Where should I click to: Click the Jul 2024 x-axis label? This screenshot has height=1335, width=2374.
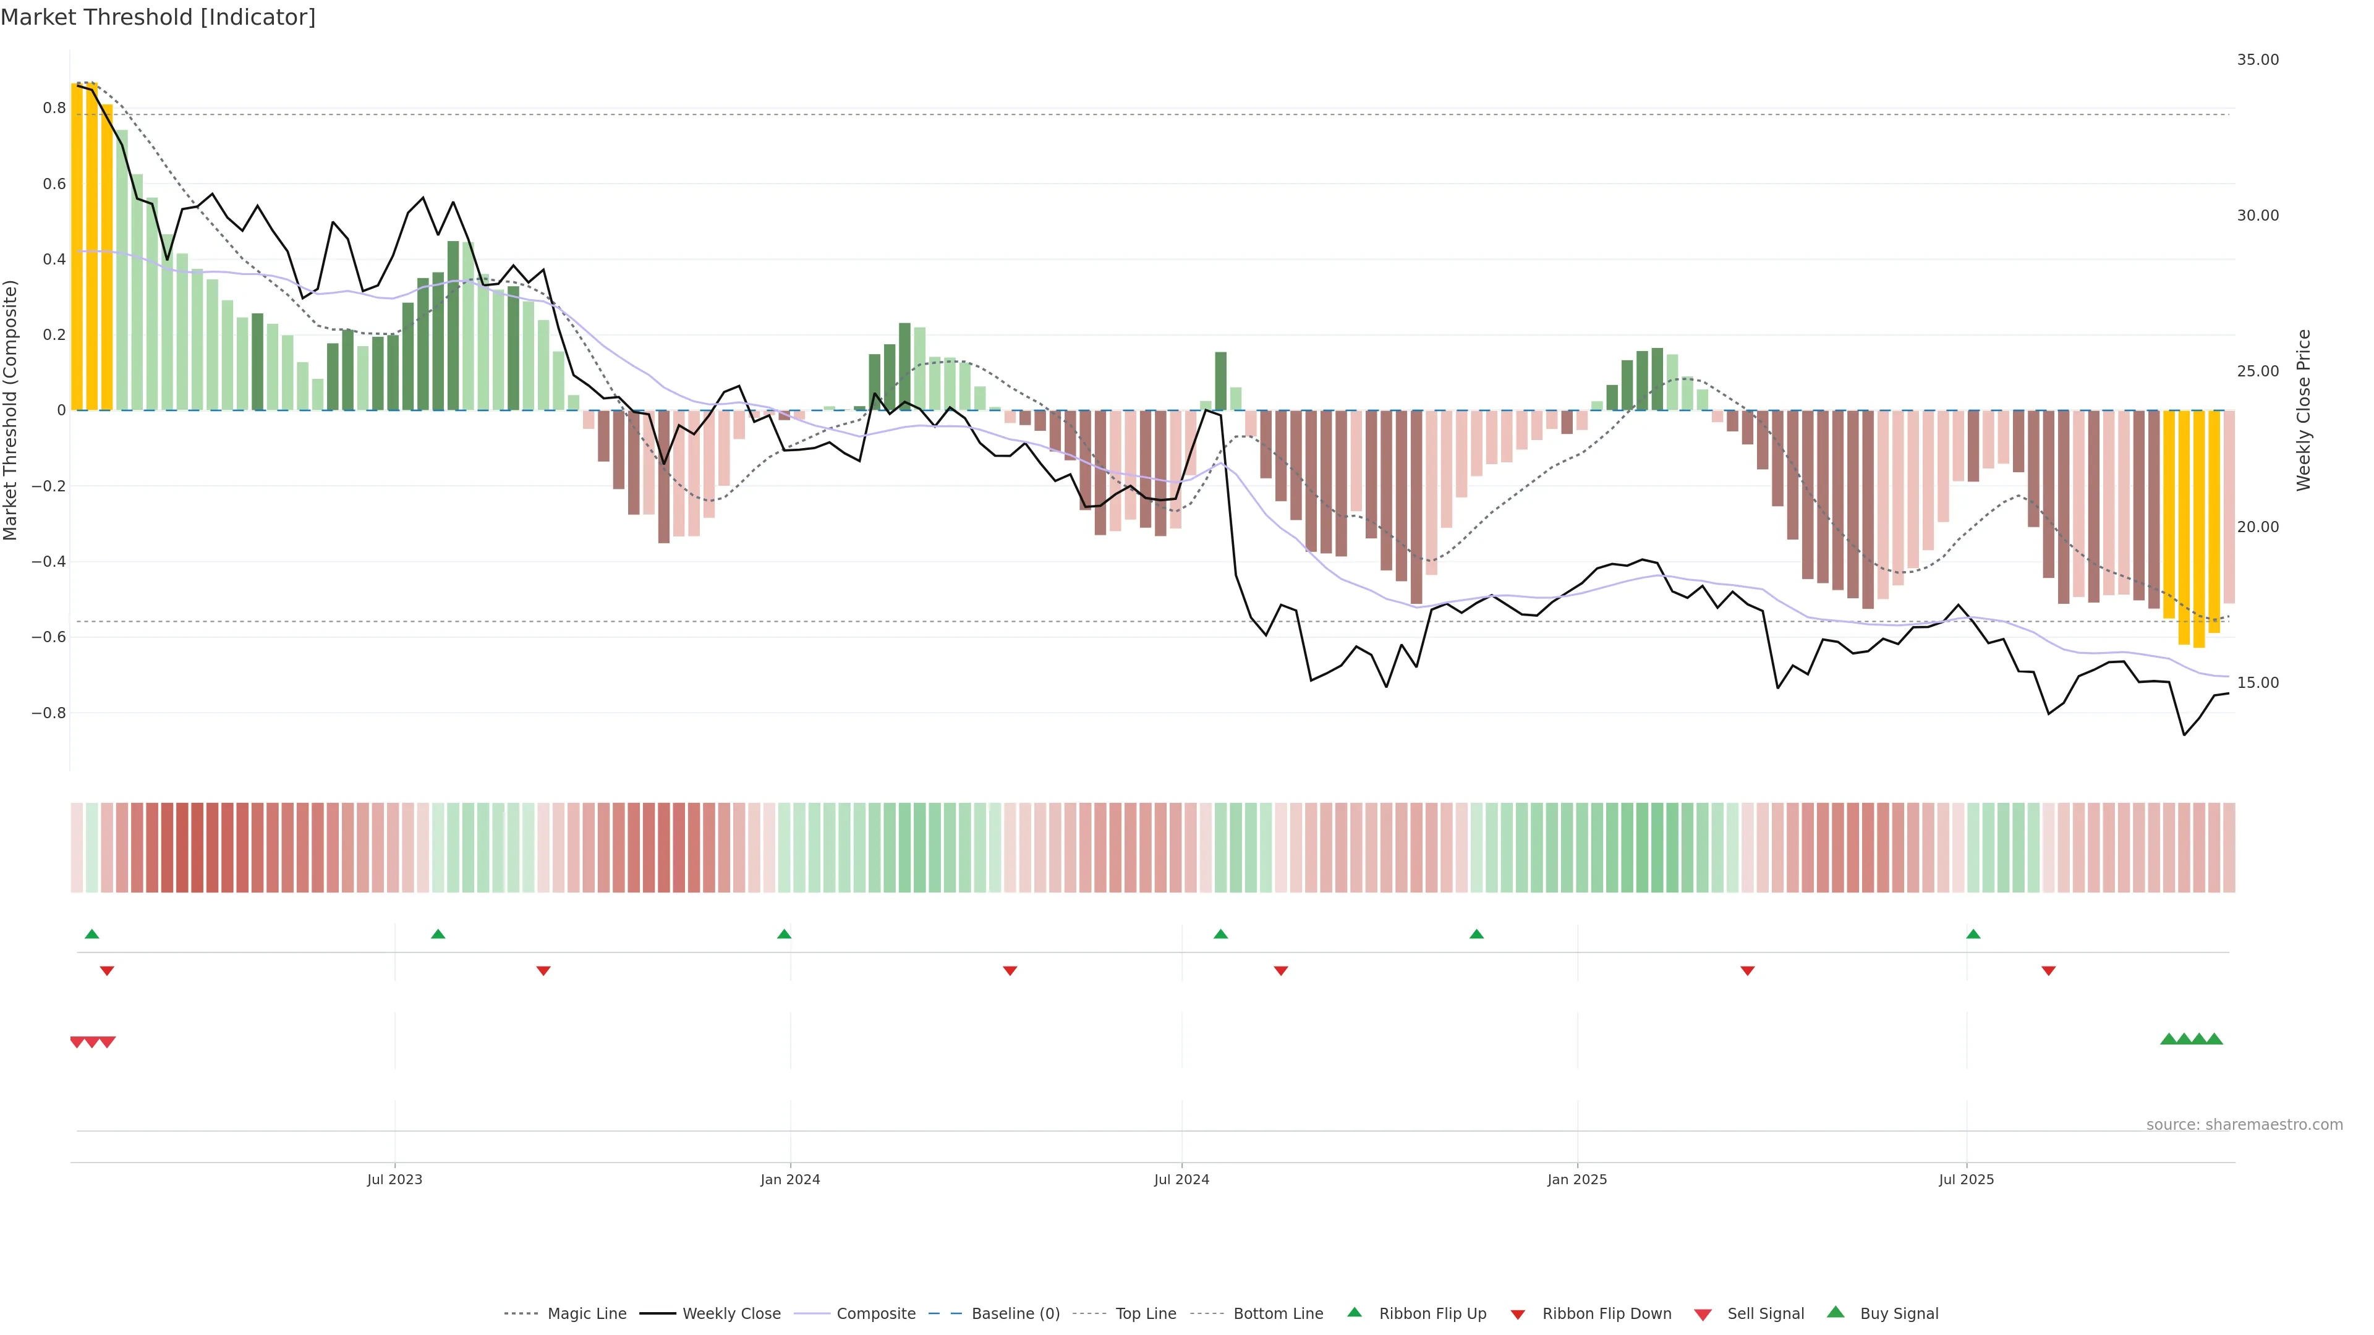coord(1181,1179)
